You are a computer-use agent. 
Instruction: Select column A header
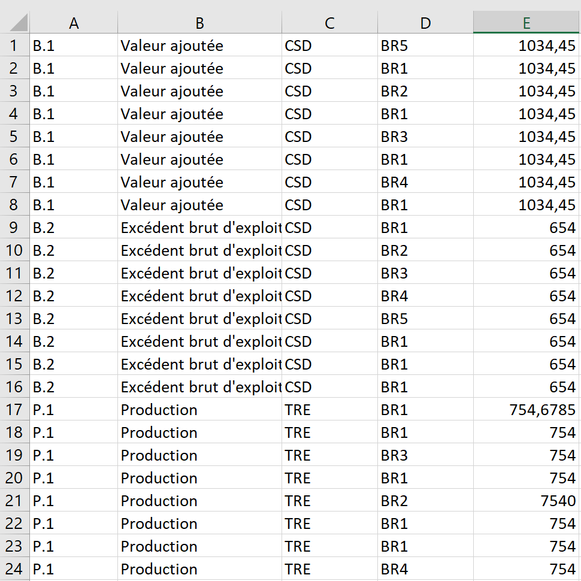[x=74, y=22]
